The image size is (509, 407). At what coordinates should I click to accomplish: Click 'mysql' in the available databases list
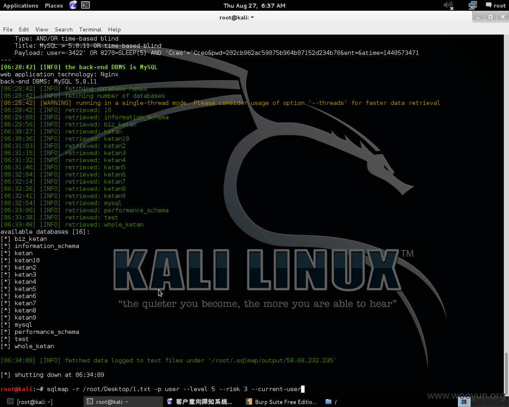pos(23,325)
